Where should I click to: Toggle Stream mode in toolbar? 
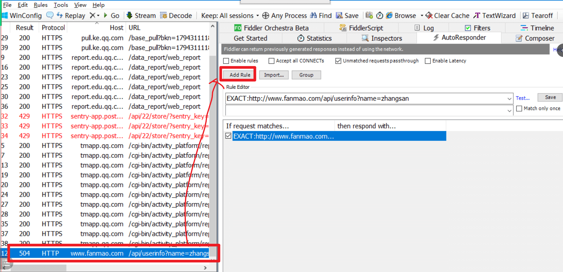tap(141, 15)
